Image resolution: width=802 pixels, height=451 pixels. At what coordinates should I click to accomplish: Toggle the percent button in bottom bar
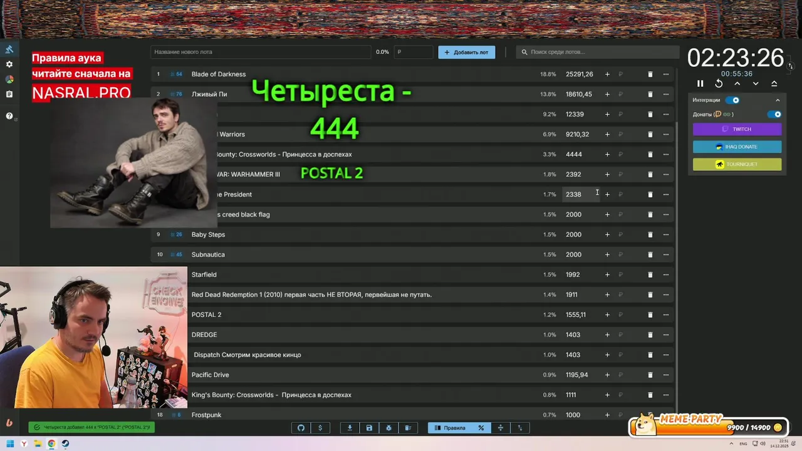tap(481, 428)
